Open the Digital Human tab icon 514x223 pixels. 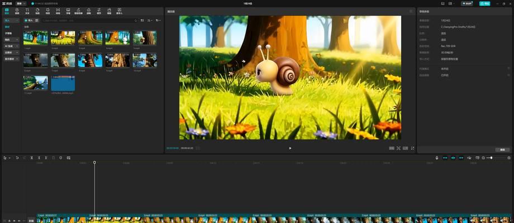click(x=120, y=11)
